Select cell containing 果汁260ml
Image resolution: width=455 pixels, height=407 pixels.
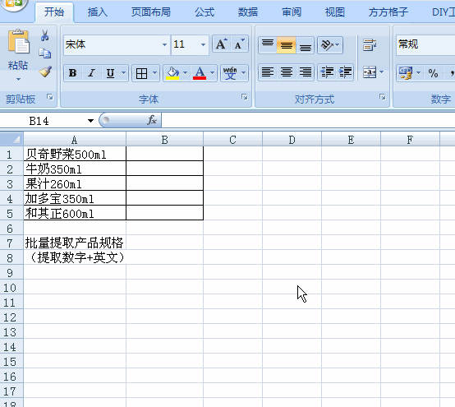(75, 183)
